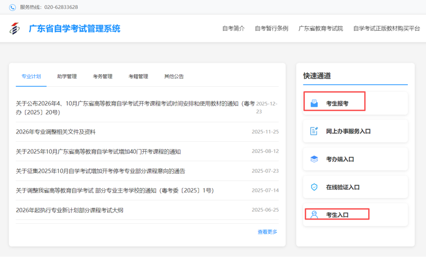Open the 考籍管理 tab
Screen dimensions: 426x259
(138, 76)
